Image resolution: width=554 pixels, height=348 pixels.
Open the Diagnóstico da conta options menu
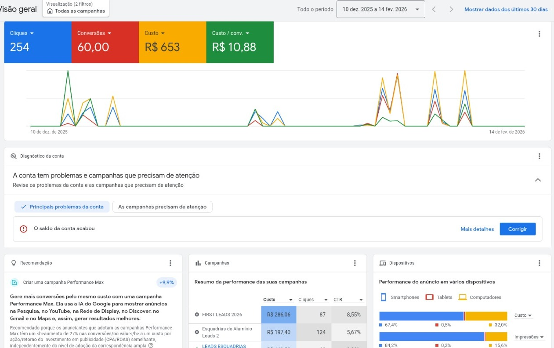pyautogui.click(x=539, y=156)
